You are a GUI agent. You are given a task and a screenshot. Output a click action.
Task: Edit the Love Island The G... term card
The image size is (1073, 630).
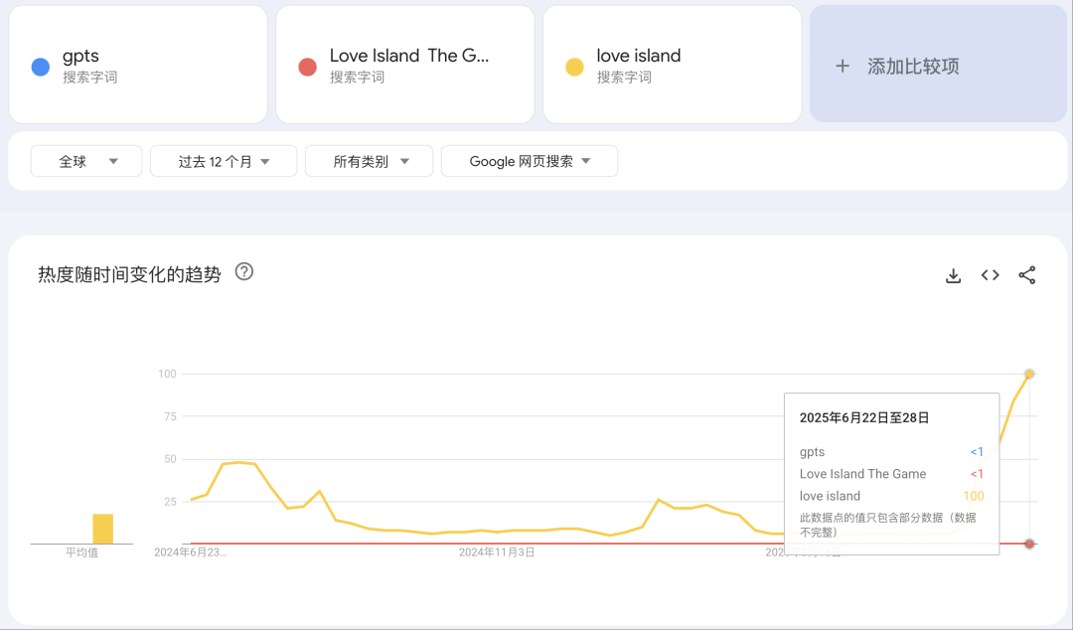click(405, 65)
